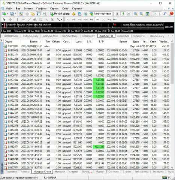Click the triangle before XAUUSD,H4 in chart
The image size is (175, 180).
coord(3,25)
